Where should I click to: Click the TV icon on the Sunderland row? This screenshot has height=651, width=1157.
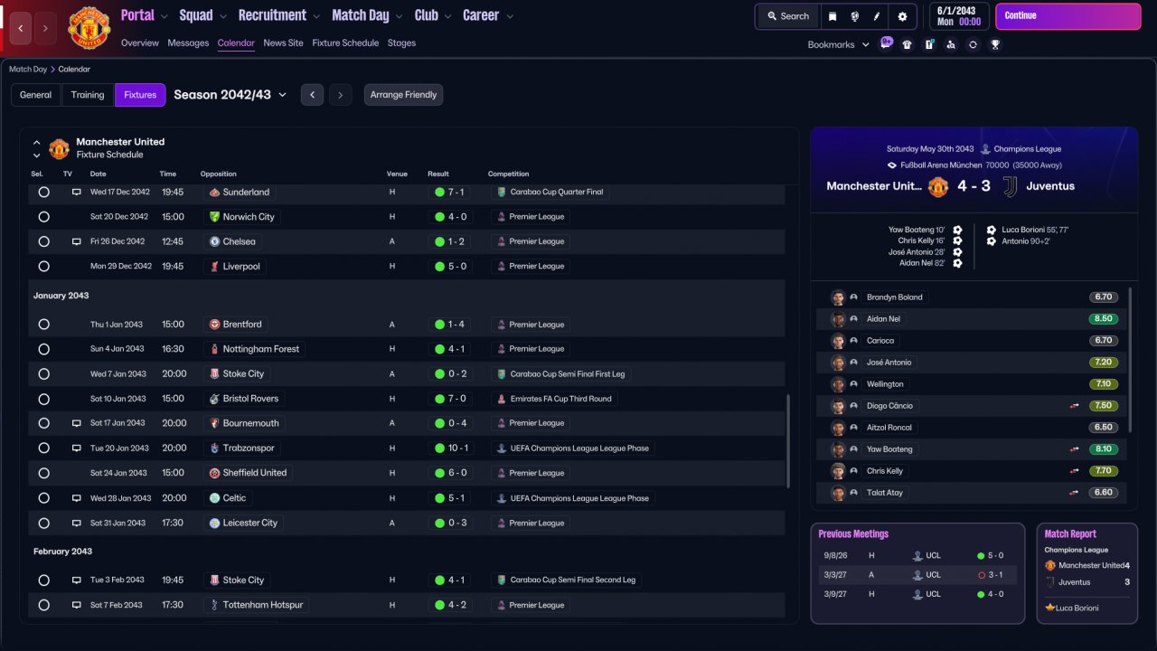click(x=77, y=193)
